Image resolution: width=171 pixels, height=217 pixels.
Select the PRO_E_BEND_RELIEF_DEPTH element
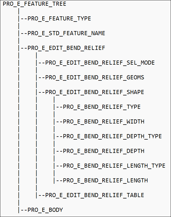(103, 151)
